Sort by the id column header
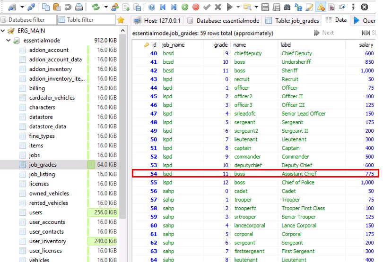The image size is (383, 262). point(146,45)
